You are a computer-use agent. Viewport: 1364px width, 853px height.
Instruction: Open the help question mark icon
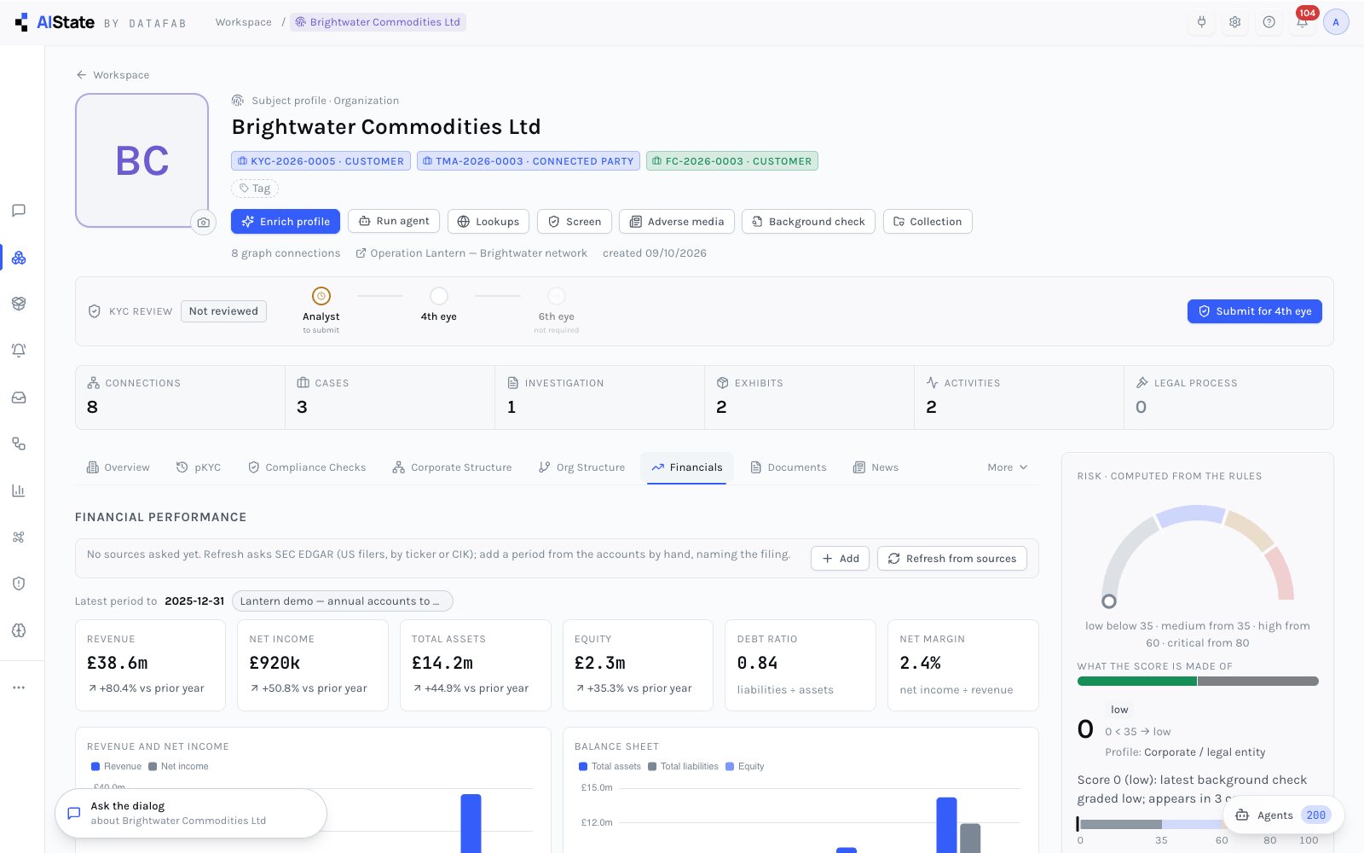click(x=1269, y=22)
